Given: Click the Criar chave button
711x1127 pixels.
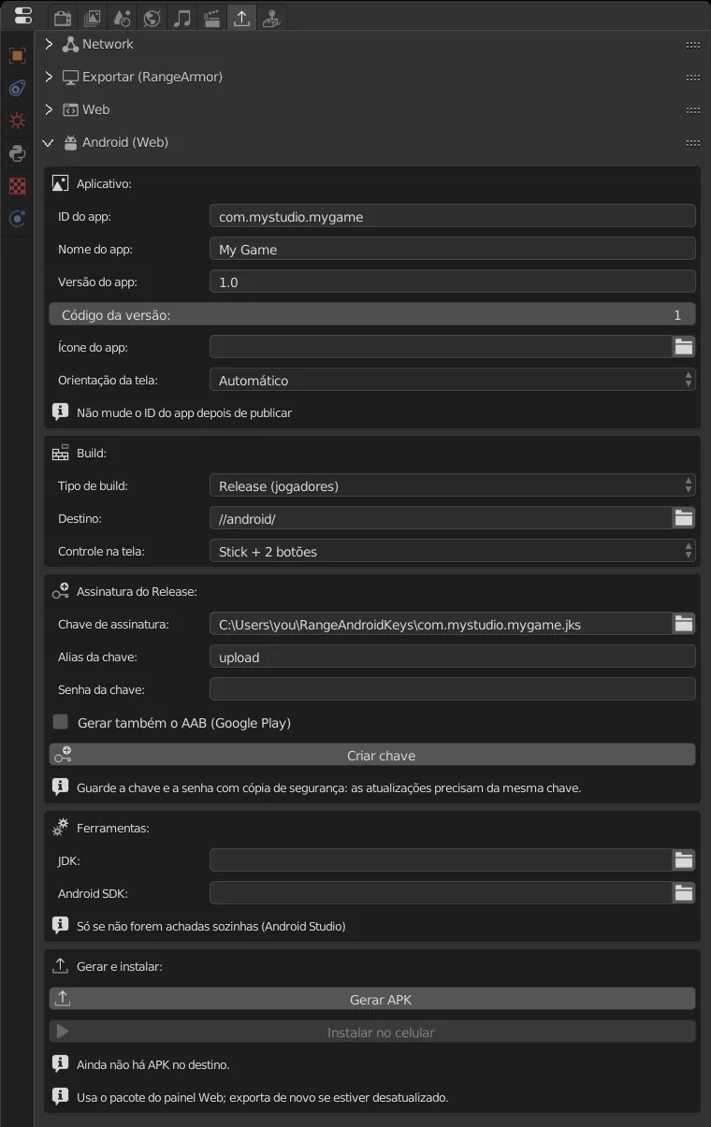Looking at the screenshot, I should click(x=372, y=755).
